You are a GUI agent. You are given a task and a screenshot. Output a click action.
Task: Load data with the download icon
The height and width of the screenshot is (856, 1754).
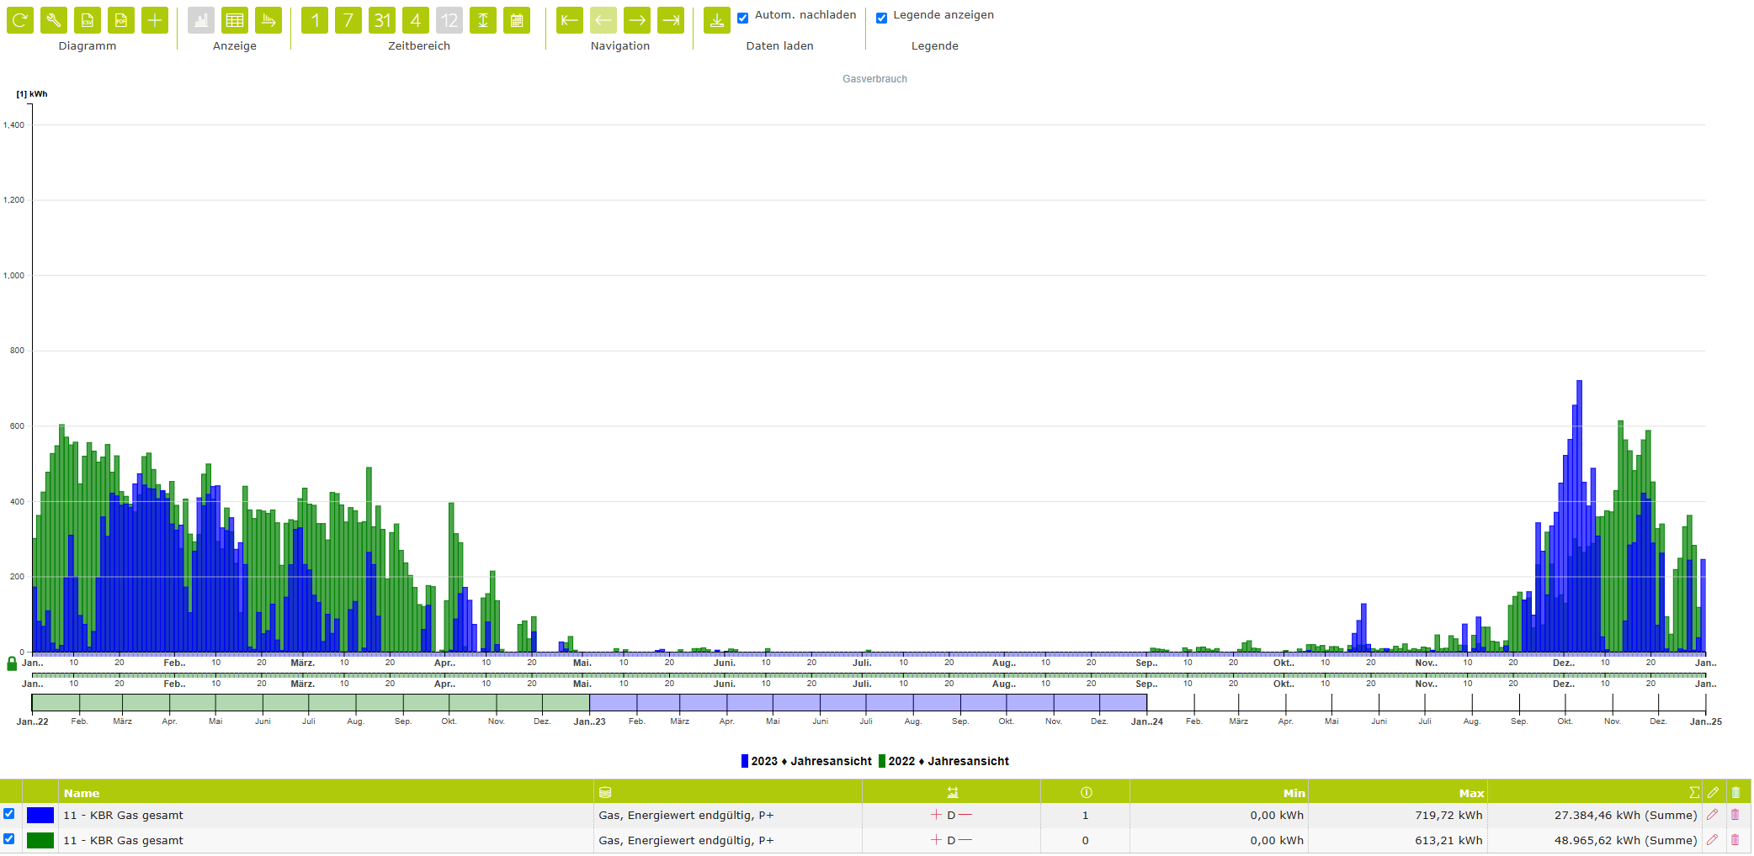click(717, 20)
